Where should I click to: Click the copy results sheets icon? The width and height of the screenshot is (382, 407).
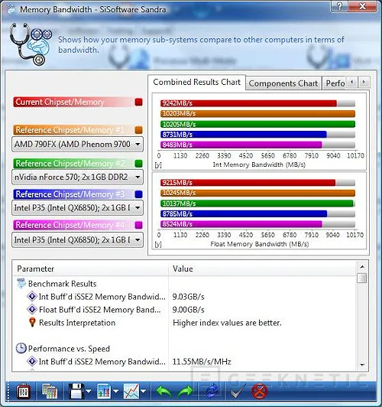pyautogui.click(x=50, y=392)
